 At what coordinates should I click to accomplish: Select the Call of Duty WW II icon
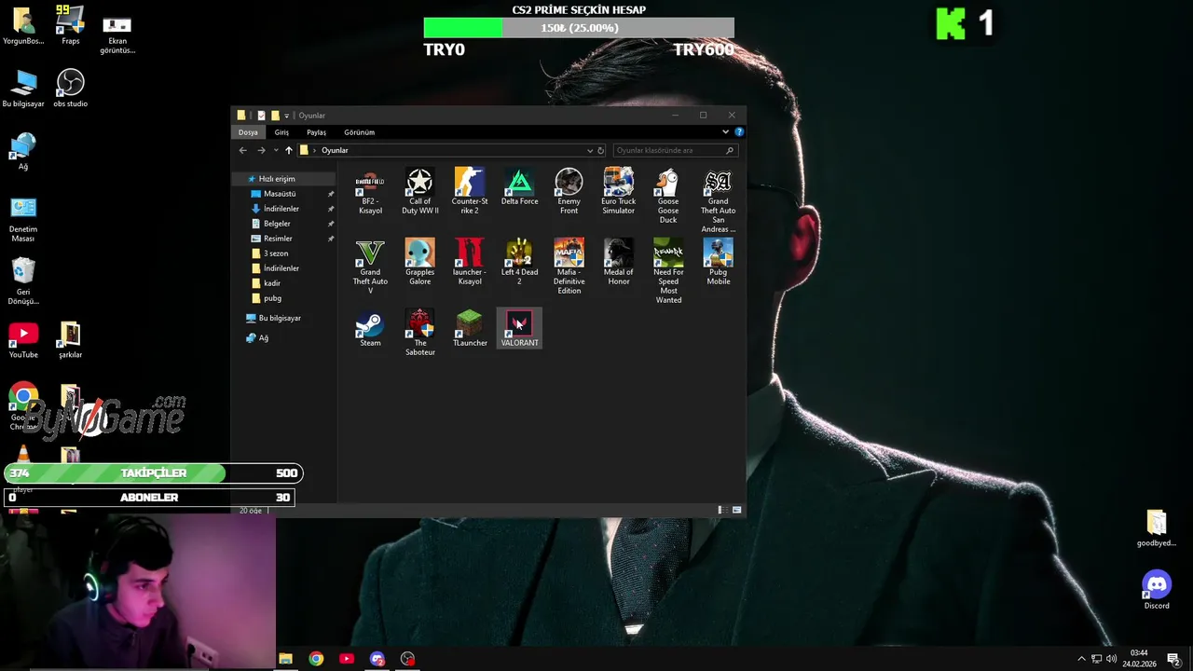click(419, 192)
